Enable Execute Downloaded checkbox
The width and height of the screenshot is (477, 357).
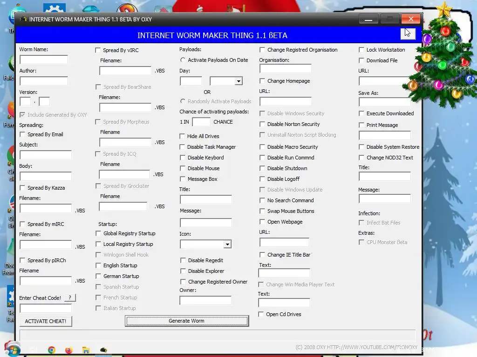[361, 113]
